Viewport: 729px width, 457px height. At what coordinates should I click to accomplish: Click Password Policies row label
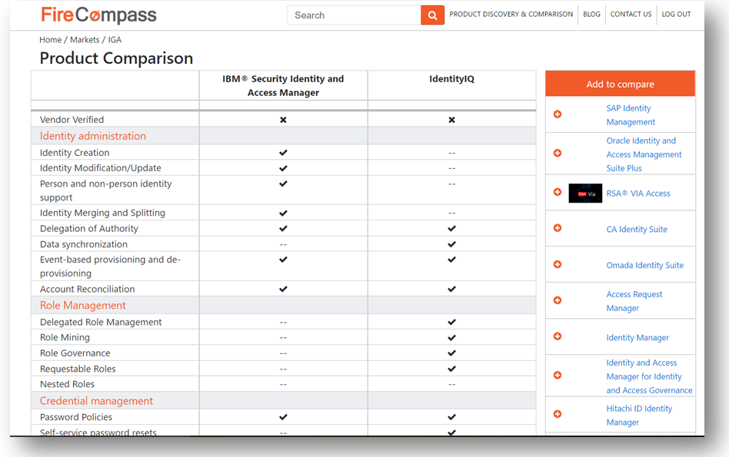tap(76, 418)
